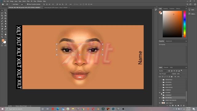Expand the HIGHLIGHTS group
This screenshot has width=197, height=111.
point(162,85)
